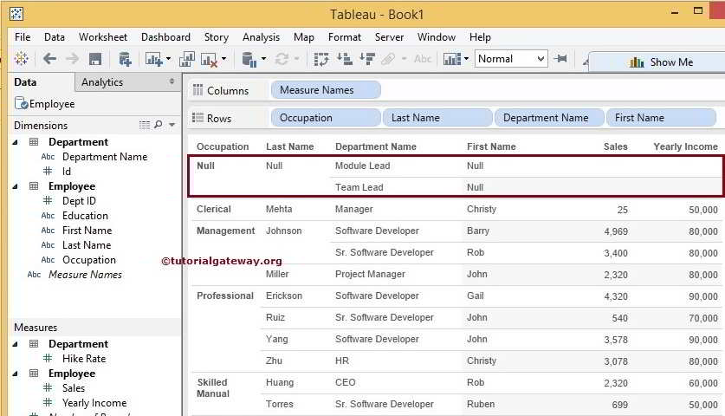Select the Occupation pill on Rows shelf

click(325, 118)
